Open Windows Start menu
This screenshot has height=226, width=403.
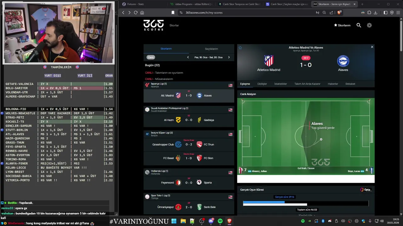pyautogui.click(x=174, y=221)
